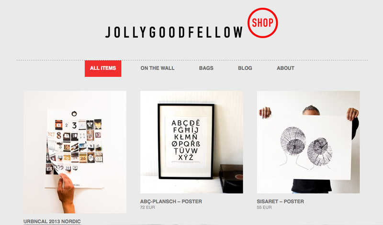Click the 72 EUR price label
The width and height of the screenshot is (383, 225).
[x=147, y=207]
